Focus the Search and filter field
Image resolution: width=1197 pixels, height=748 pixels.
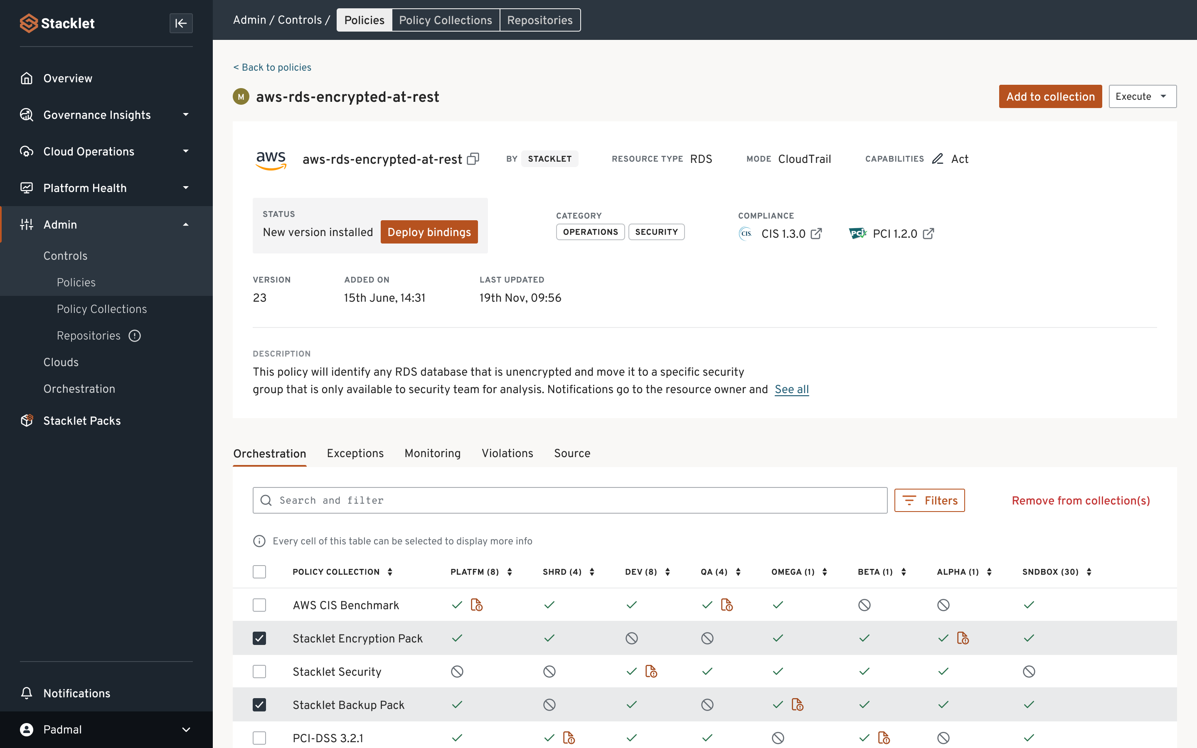pyautogui.click(x=570, y=501)
